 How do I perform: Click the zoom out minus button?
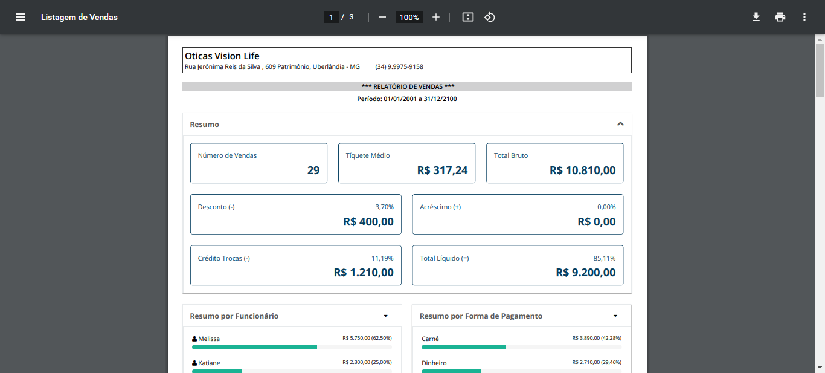click(x=382, y=17)
